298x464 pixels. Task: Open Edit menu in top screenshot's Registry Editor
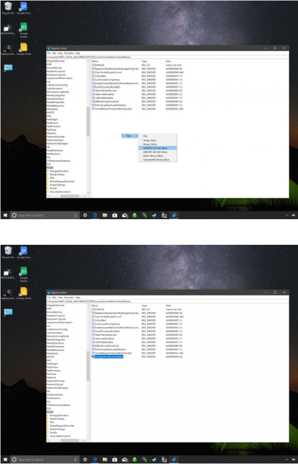click(54, 53)
